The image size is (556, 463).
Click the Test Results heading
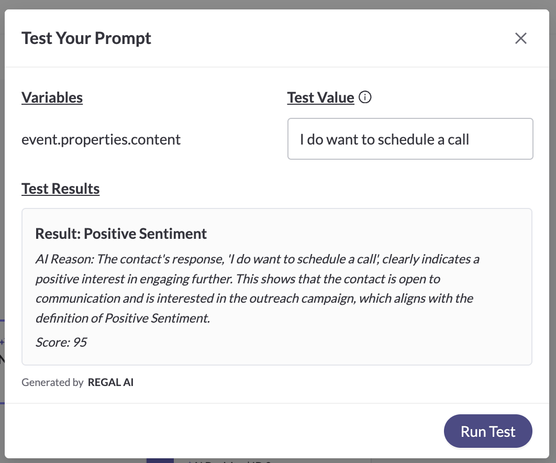(60, 189)
